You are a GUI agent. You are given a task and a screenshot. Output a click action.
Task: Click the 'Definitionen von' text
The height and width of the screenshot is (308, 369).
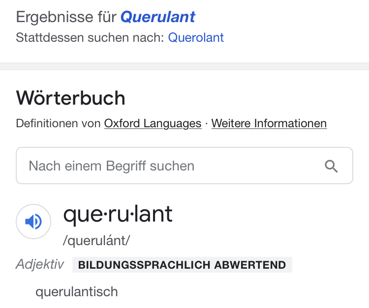coord(58,123)
